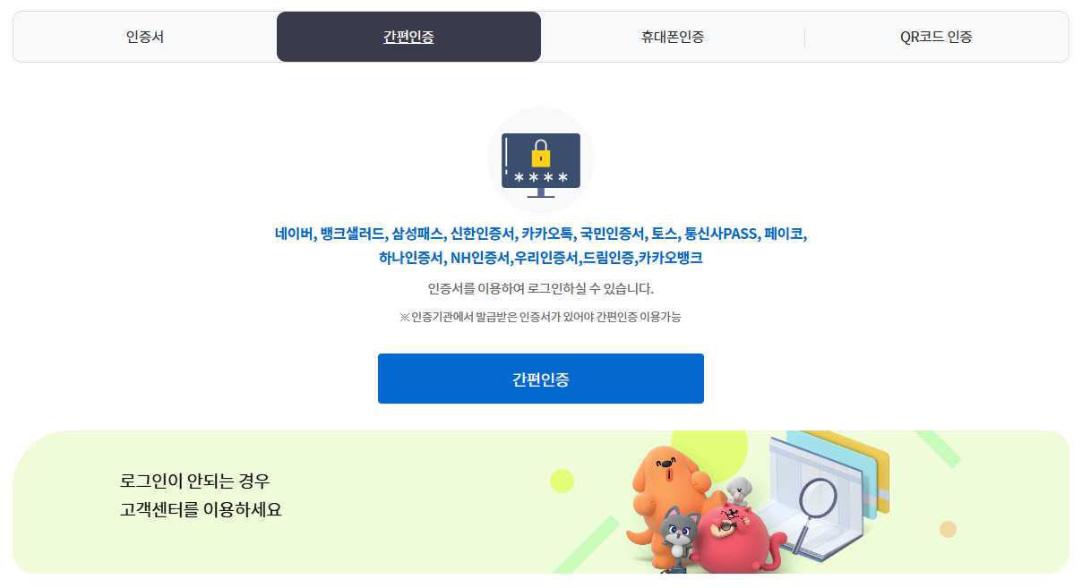Switch to the 인증서 tab

click(x=145, y=37)
